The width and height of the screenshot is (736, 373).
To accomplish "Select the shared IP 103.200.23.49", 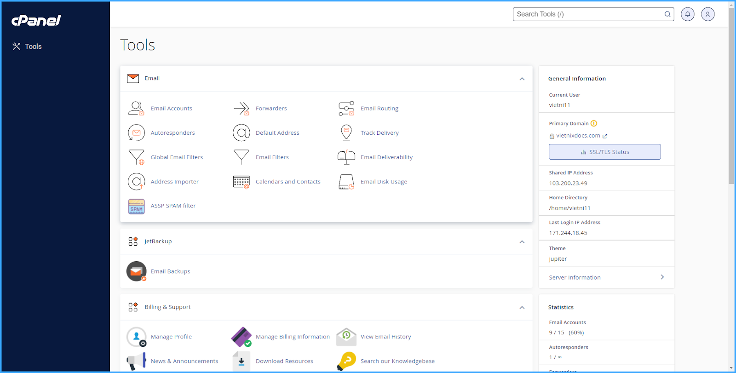I will click(x=568, y=183).
